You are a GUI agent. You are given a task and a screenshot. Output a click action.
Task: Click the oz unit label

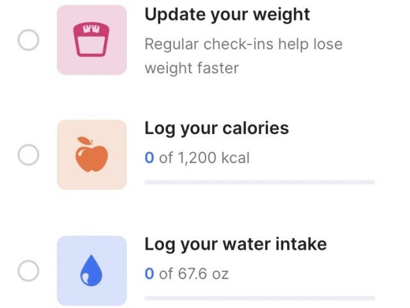tap(220, 274)
